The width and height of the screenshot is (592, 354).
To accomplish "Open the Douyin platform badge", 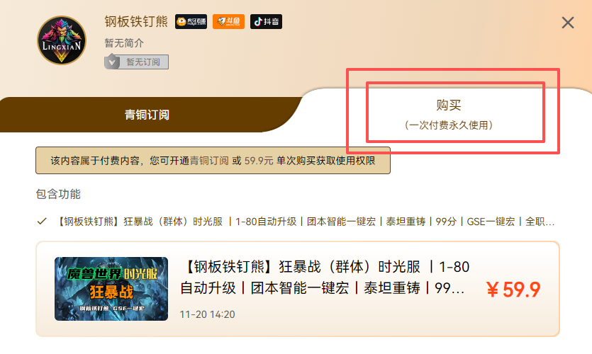I will [x=266, y=21].
